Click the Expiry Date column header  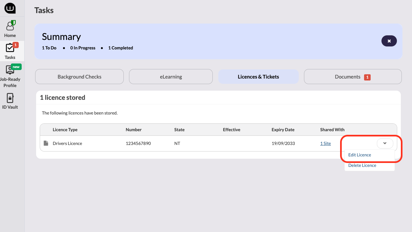tap(283, 130)
